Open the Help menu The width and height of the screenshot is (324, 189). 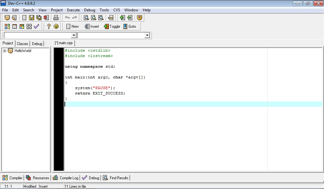click(146, 10)
